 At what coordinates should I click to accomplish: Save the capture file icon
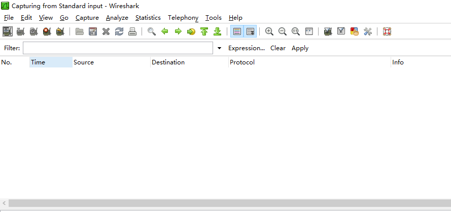(x=93, y=31)
